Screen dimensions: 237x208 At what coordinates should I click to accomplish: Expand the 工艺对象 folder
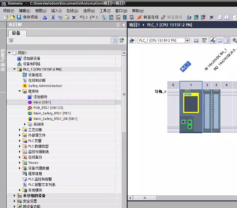tap(20, 130)
